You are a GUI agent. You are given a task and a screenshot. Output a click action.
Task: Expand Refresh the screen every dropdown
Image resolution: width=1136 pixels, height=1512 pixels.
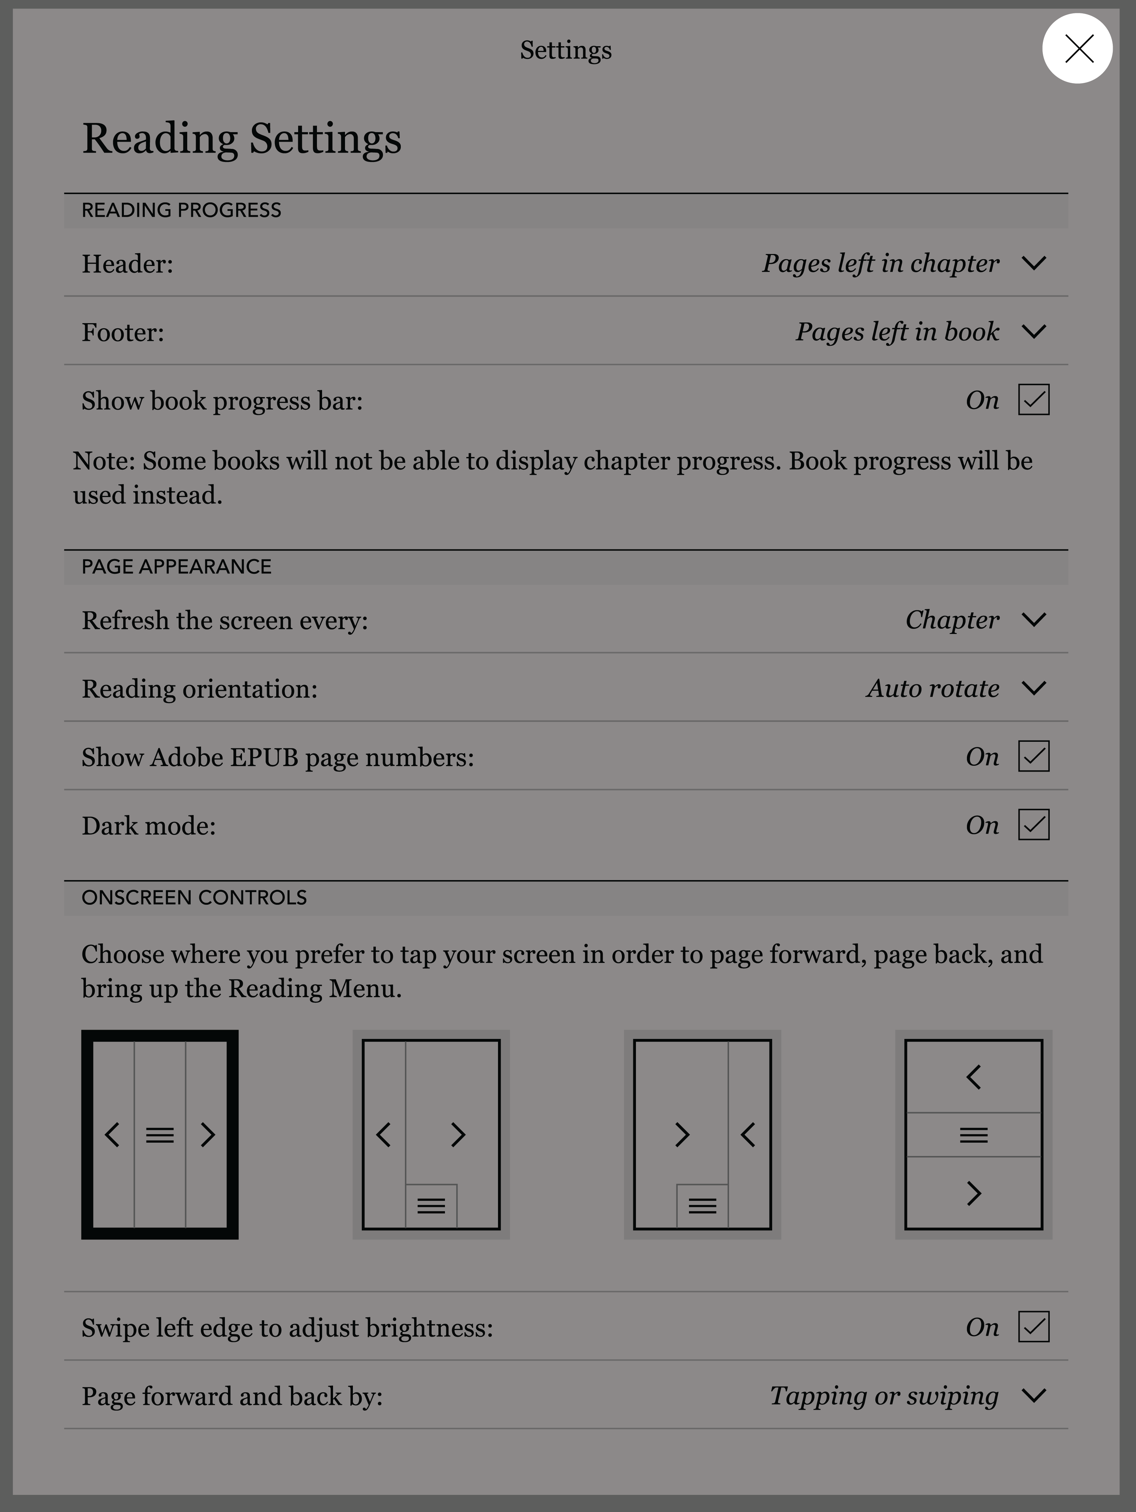click(x=1033, y=618)
